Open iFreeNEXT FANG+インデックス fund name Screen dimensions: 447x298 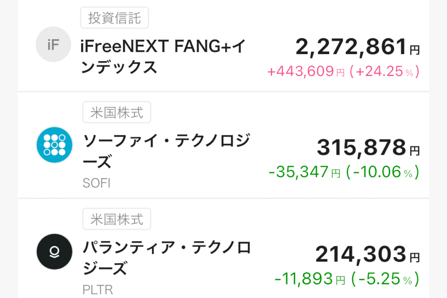pyautogui.click(x=164, y=56)
